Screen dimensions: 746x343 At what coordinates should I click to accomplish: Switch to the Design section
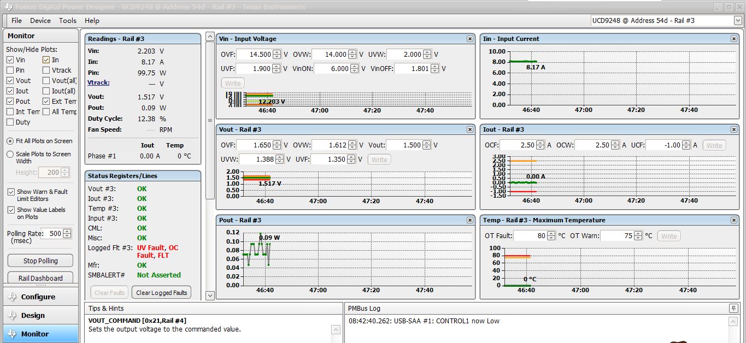click(x=41, y=315)
